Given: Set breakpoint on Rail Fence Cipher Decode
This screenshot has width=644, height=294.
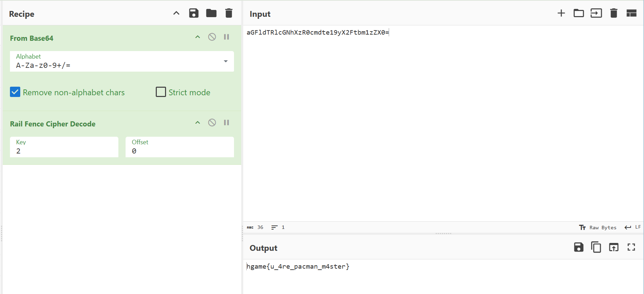Looking at the screenshot, I should (x=226, y=123).
